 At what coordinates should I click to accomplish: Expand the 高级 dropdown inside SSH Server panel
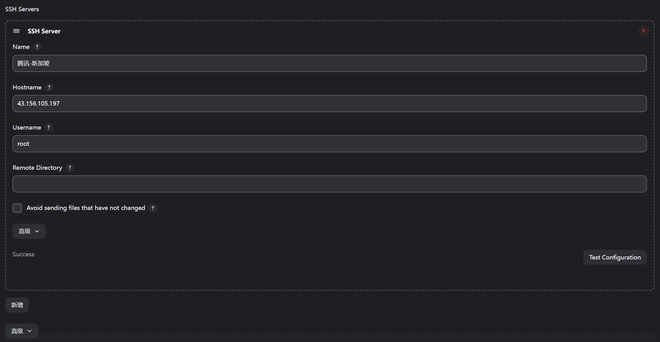point(29,231)
